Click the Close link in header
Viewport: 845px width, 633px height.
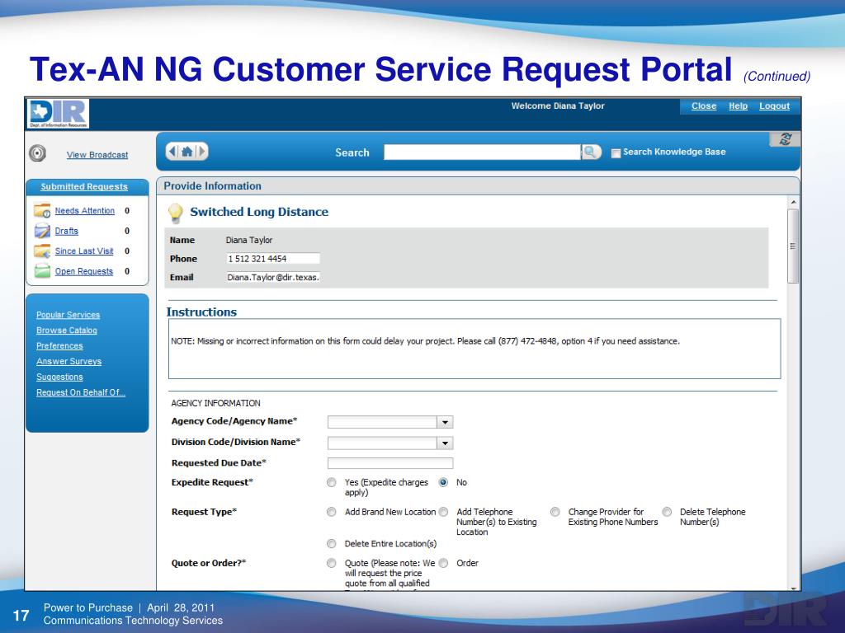[x=704, y=106]
